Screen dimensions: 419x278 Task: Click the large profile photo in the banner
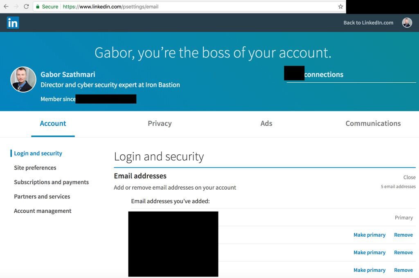(23, 79)
